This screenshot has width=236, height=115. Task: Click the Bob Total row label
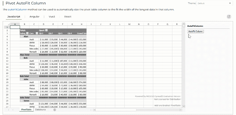tap(24, 76)
